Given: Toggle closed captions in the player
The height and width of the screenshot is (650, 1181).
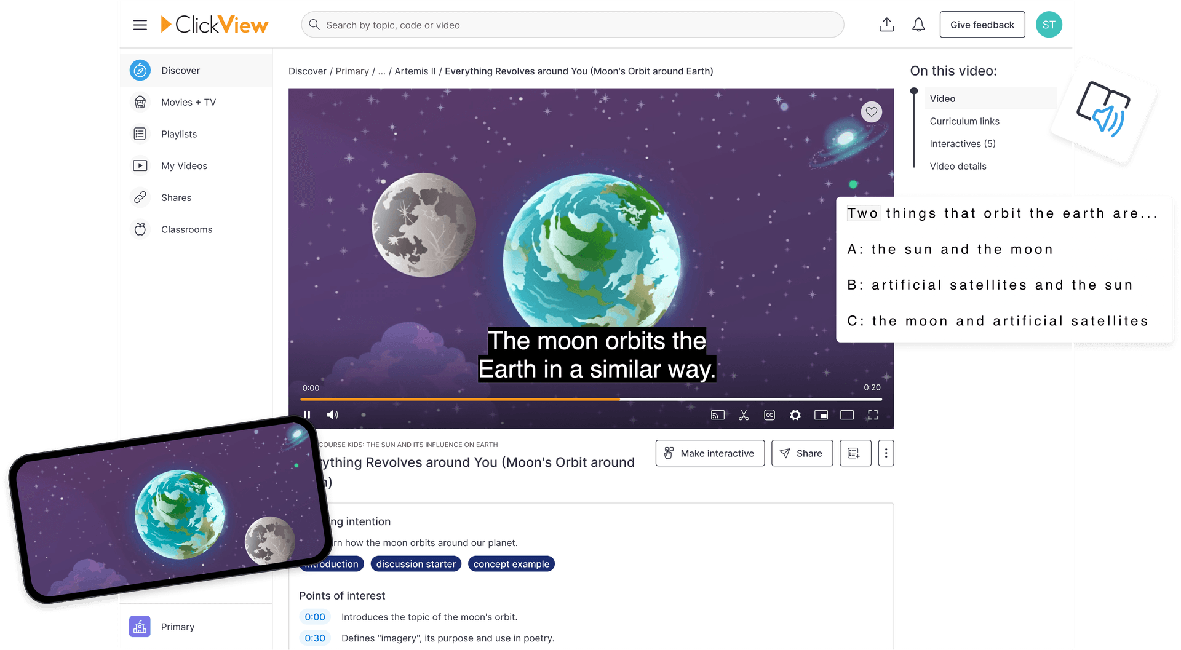Looking at the screenshot, I should (x=769, y=414).
